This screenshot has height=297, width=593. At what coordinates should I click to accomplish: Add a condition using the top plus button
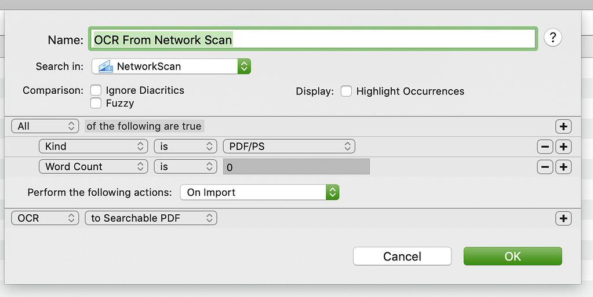563,127
